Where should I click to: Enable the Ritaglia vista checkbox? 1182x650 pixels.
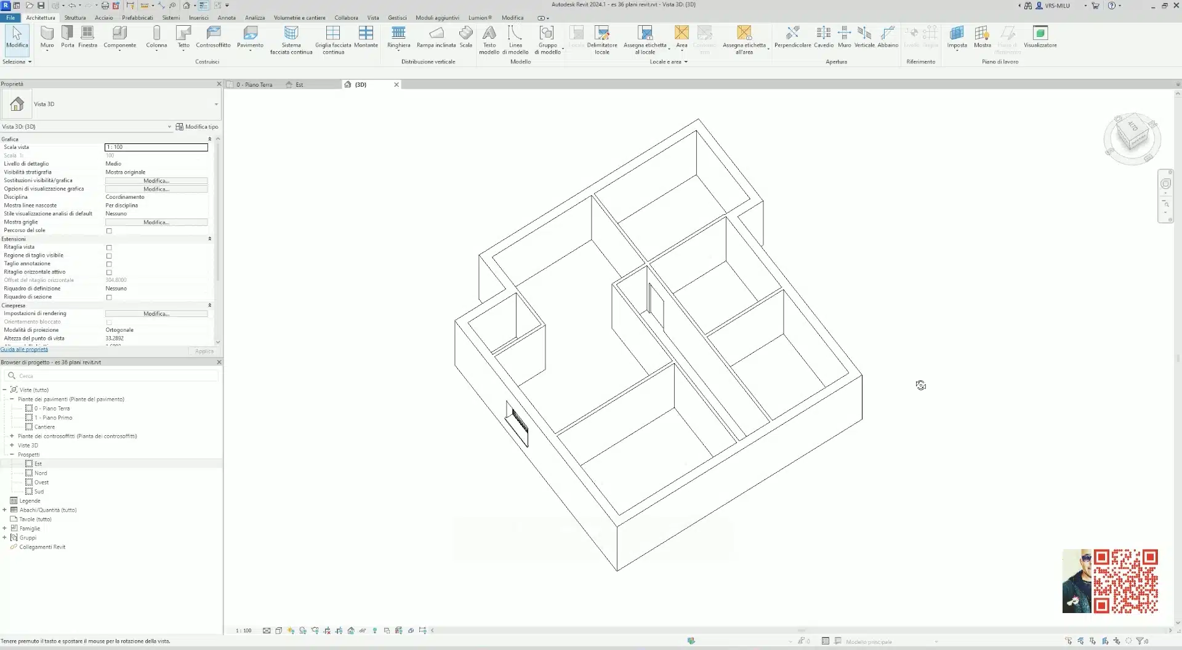[x=109, y=247]
